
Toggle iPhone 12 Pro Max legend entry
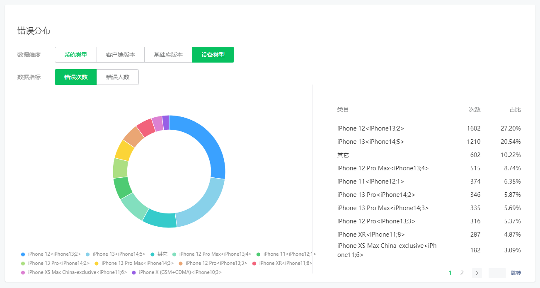tap(212, 254)
